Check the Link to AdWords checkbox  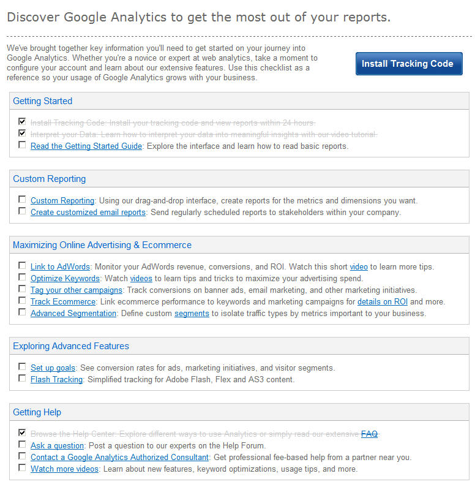pos(22,265)
